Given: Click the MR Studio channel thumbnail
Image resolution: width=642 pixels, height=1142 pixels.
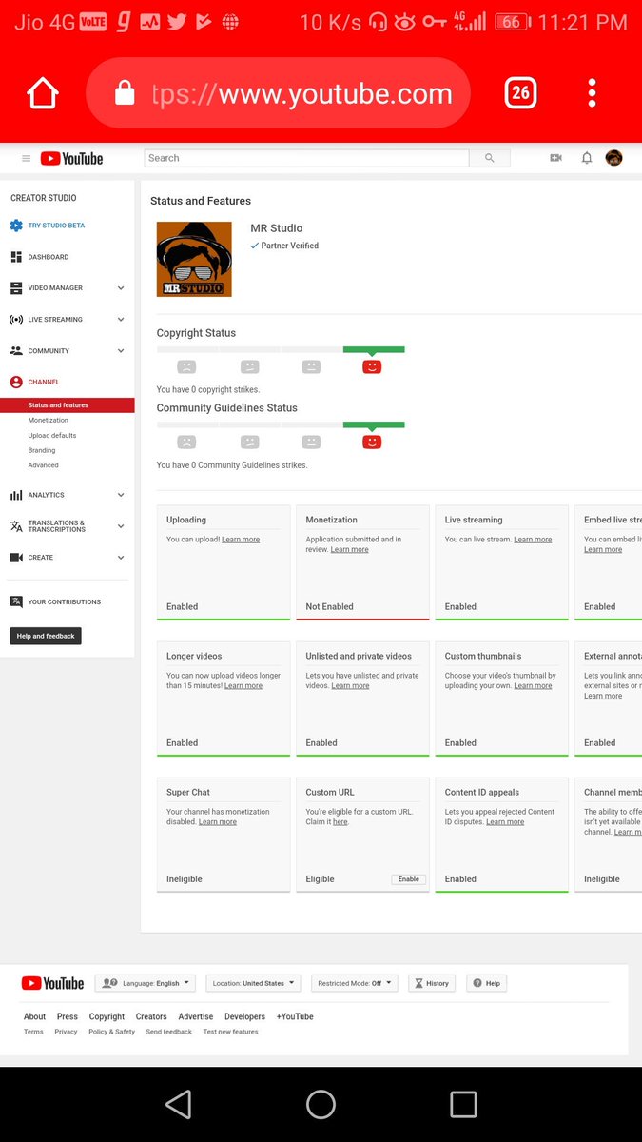Looking at the screenshot, I should (x=194, y=259).
